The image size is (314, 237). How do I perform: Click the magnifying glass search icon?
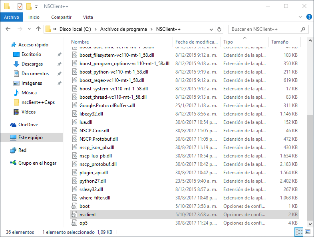(x=303, y=29)
